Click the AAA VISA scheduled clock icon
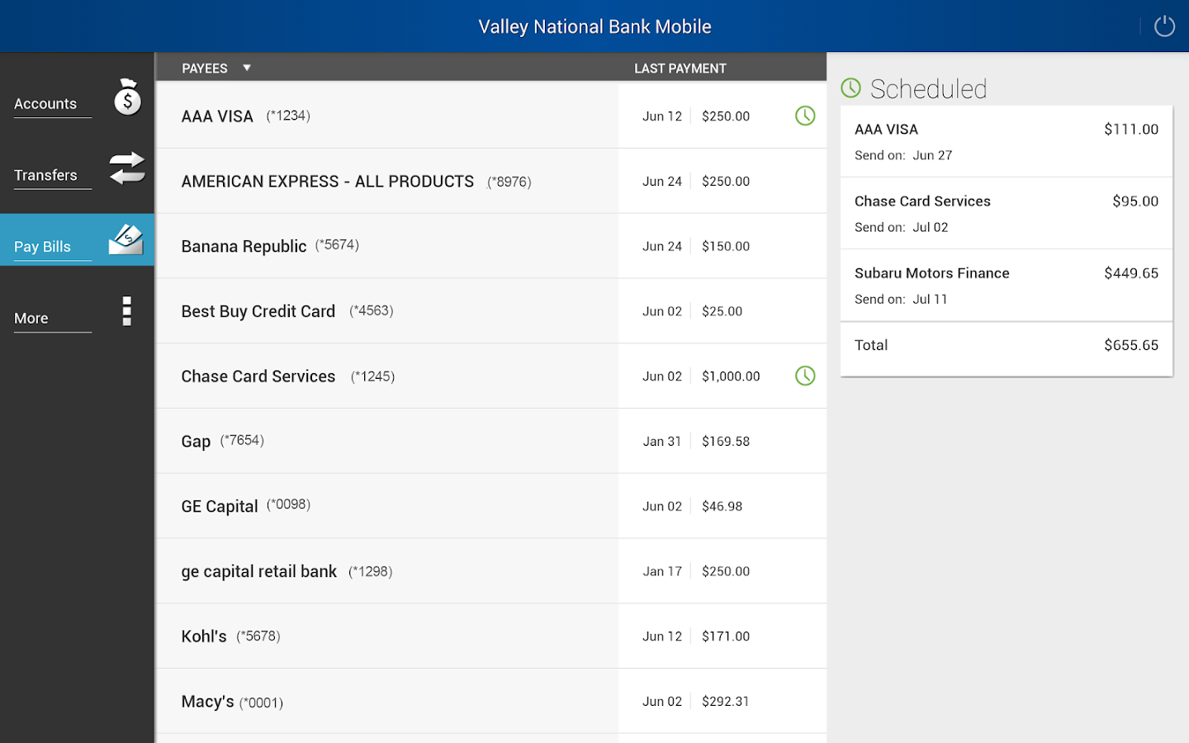This screenshot has width=1189, height=743. click(x=805, y=116)
